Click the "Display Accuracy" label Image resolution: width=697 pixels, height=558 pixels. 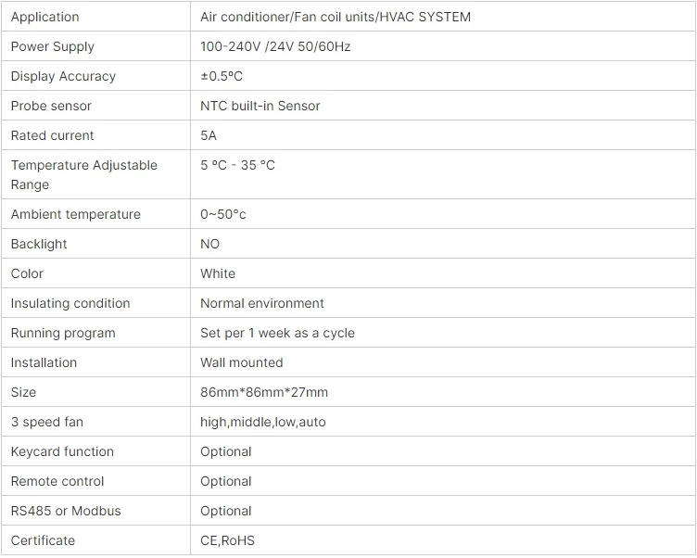click(x=63, y=76)
